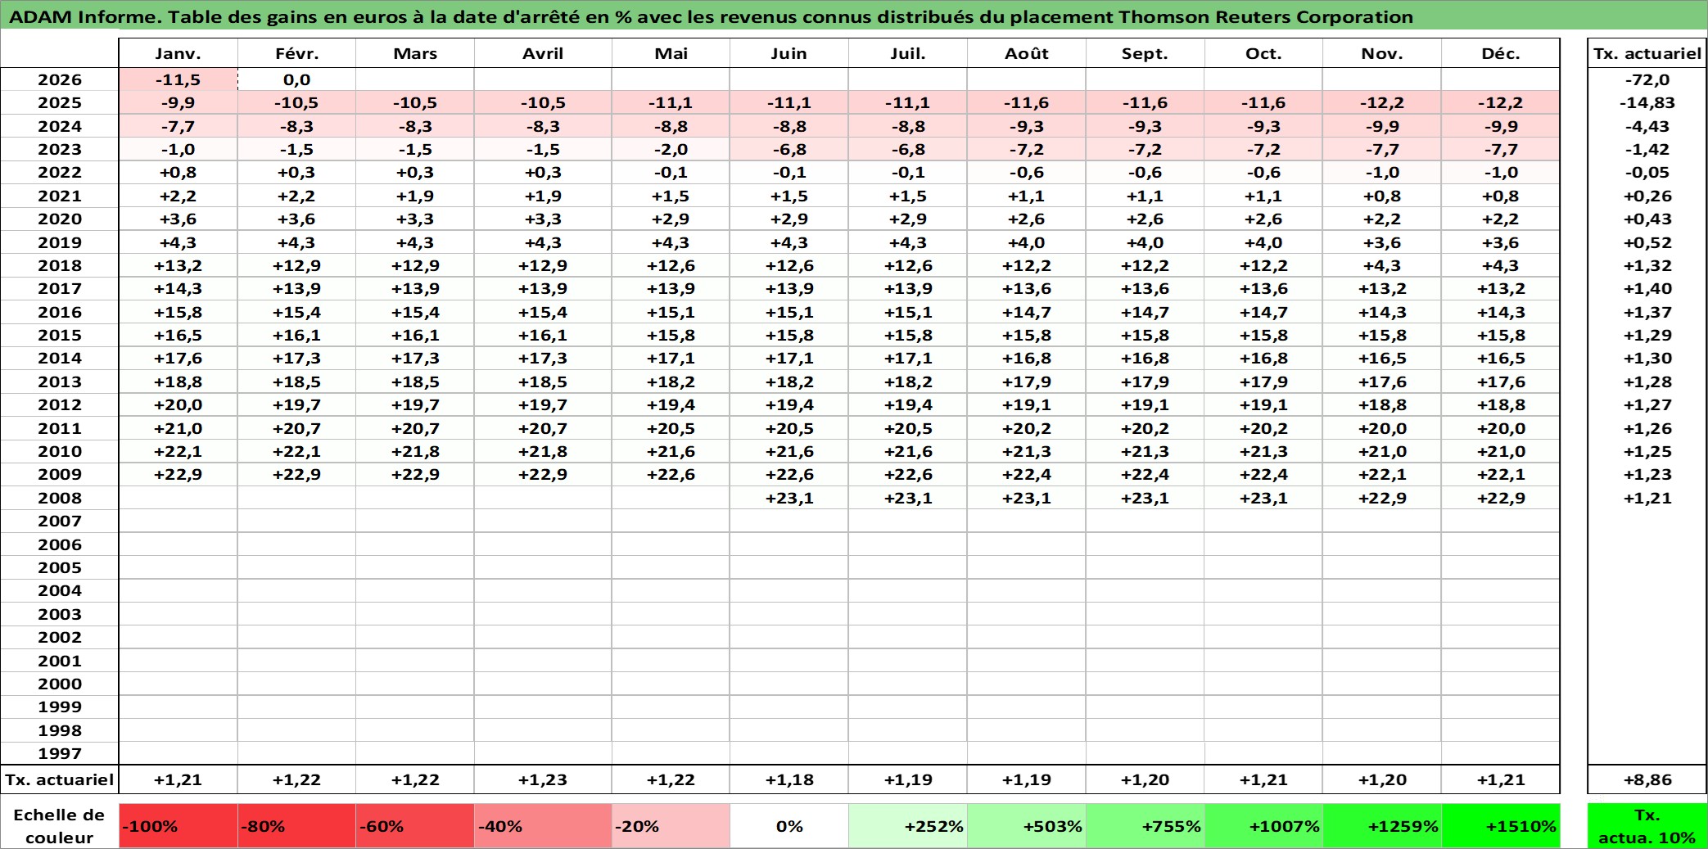This screenshot has width=1708, height=849.
Task: Select the 'Oct.' column header
Action: pos(1263,53)
